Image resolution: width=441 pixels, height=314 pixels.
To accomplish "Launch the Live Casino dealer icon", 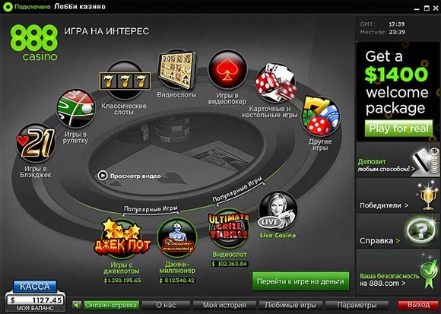I will (278, 211).
